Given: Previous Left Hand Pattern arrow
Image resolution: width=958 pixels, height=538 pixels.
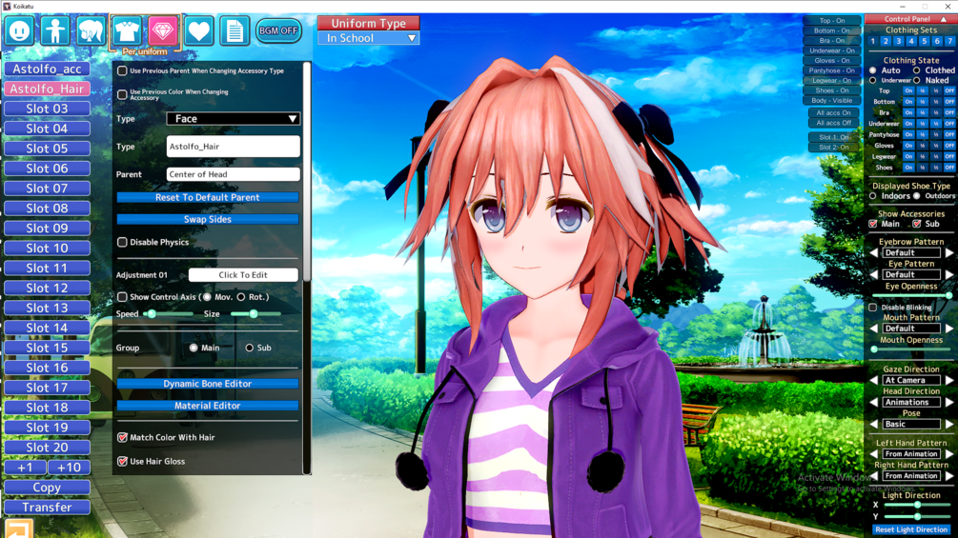Looking at the screenshot, I should 874,454.
